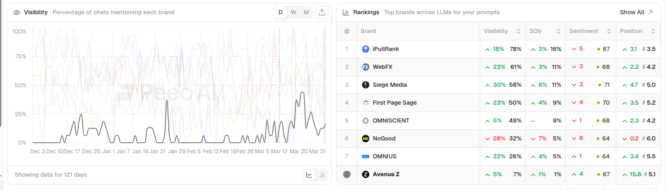Click the Dec 3 x-axis date label

point(37,151)
